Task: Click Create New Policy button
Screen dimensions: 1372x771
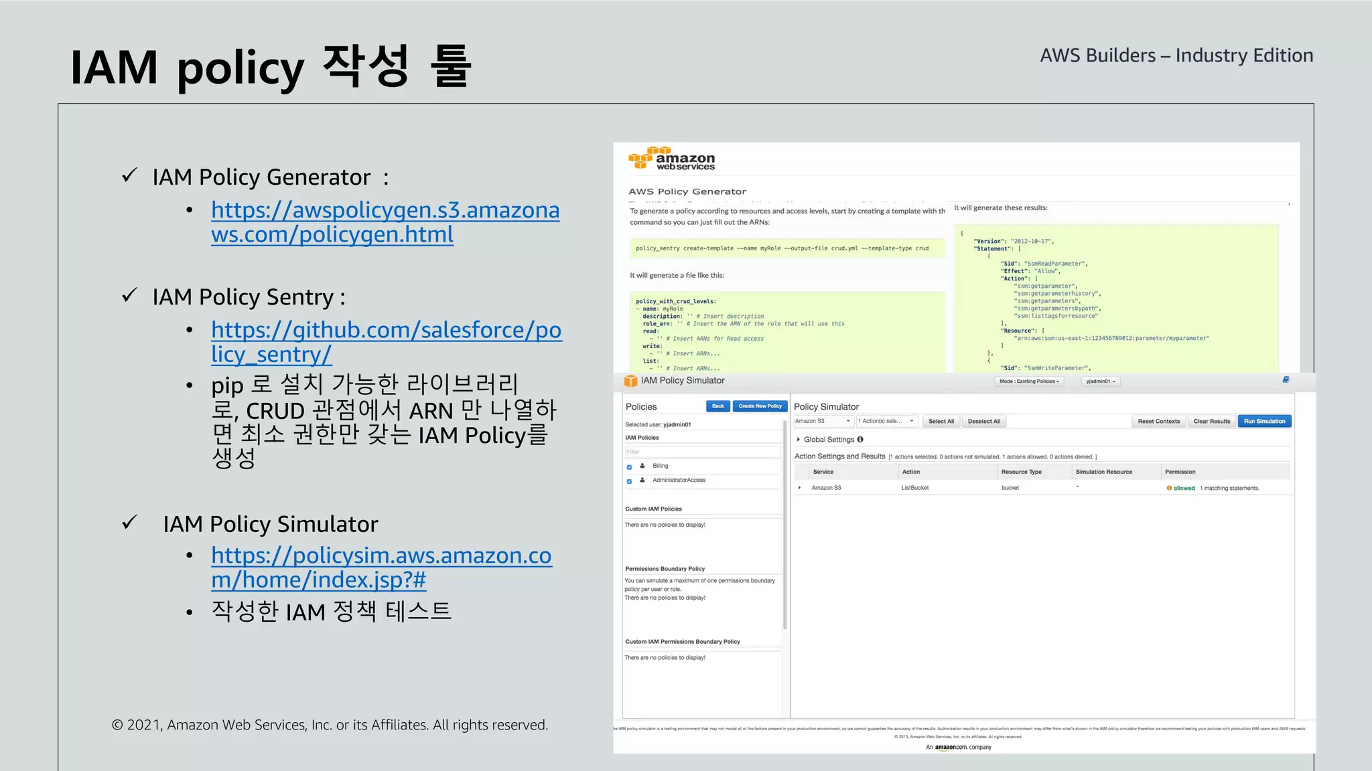Action: pos(760,406)
